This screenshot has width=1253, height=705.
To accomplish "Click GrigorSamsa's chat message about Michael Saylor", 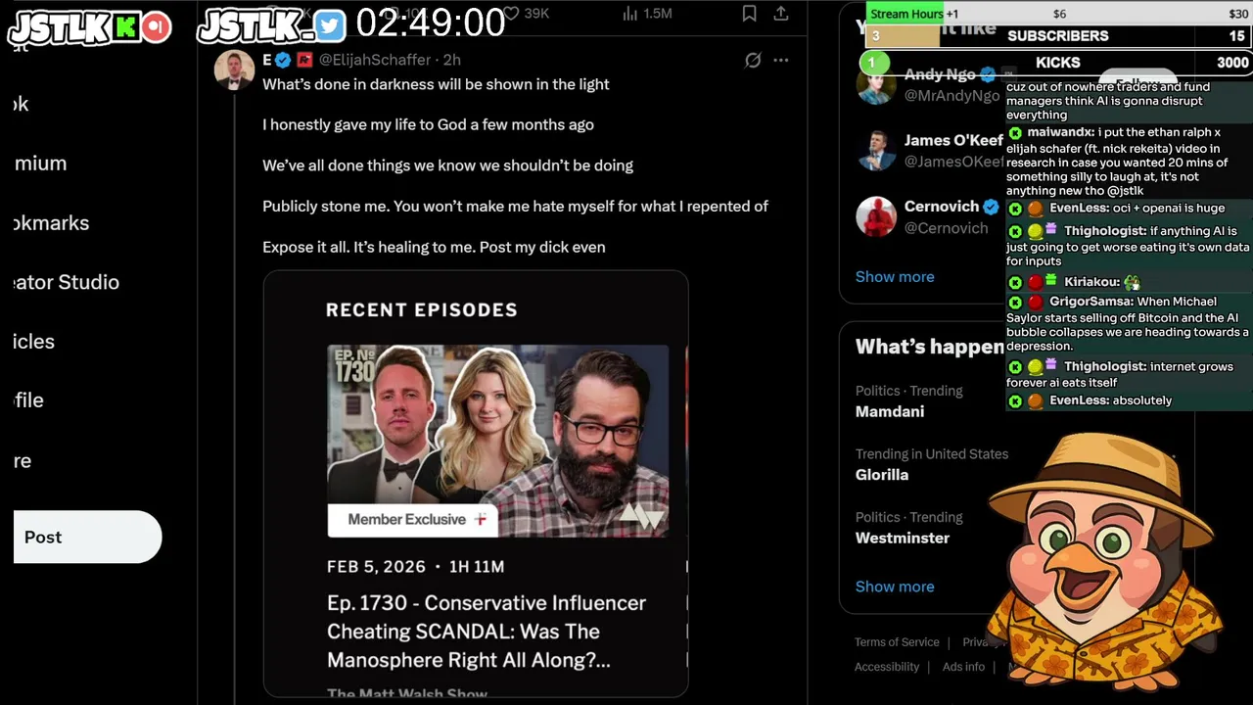I will tap(1128, 324).
